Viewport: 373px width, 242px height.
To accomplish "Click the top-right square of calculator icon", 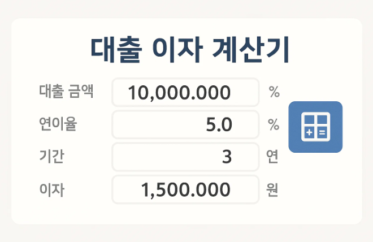I will point(322,120).
